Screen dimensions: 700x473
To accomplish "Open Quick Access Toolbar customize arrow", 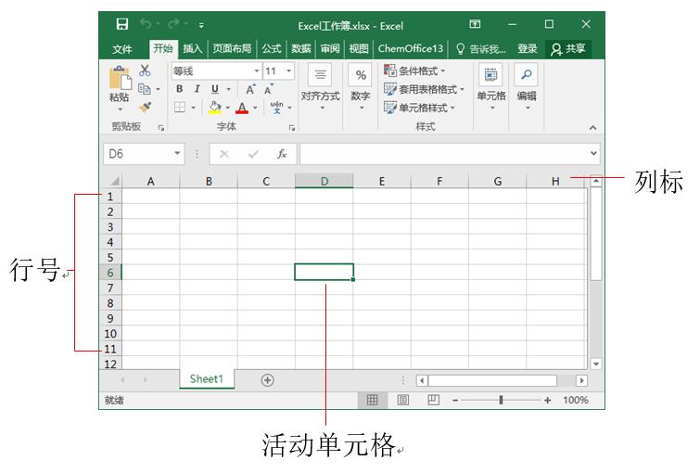I will [201, 25].
